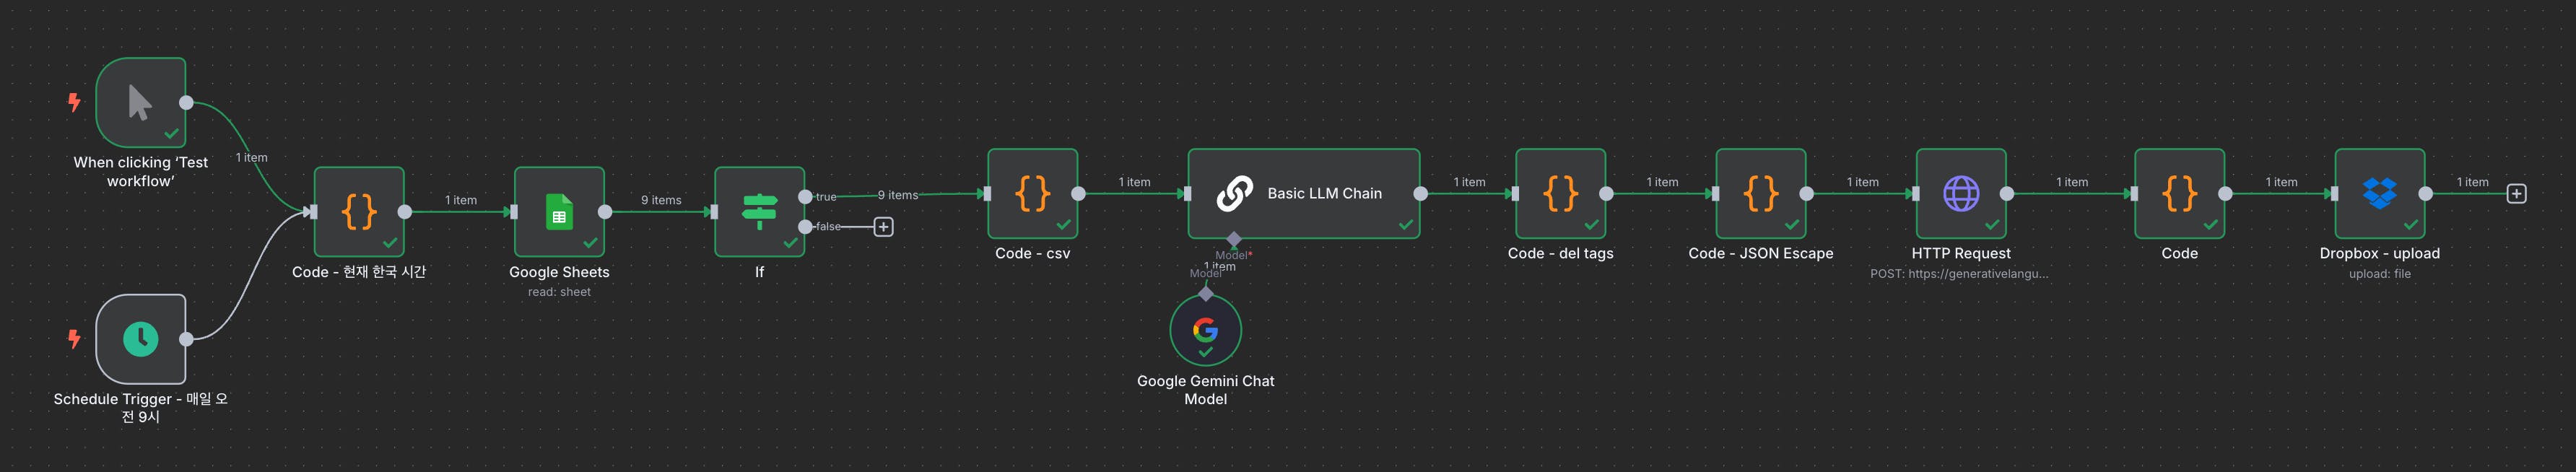Click the '9 items' label after Google Sheets
Image resolution: width=2576 pixels, height=472 pixels.
coord(661,200)
